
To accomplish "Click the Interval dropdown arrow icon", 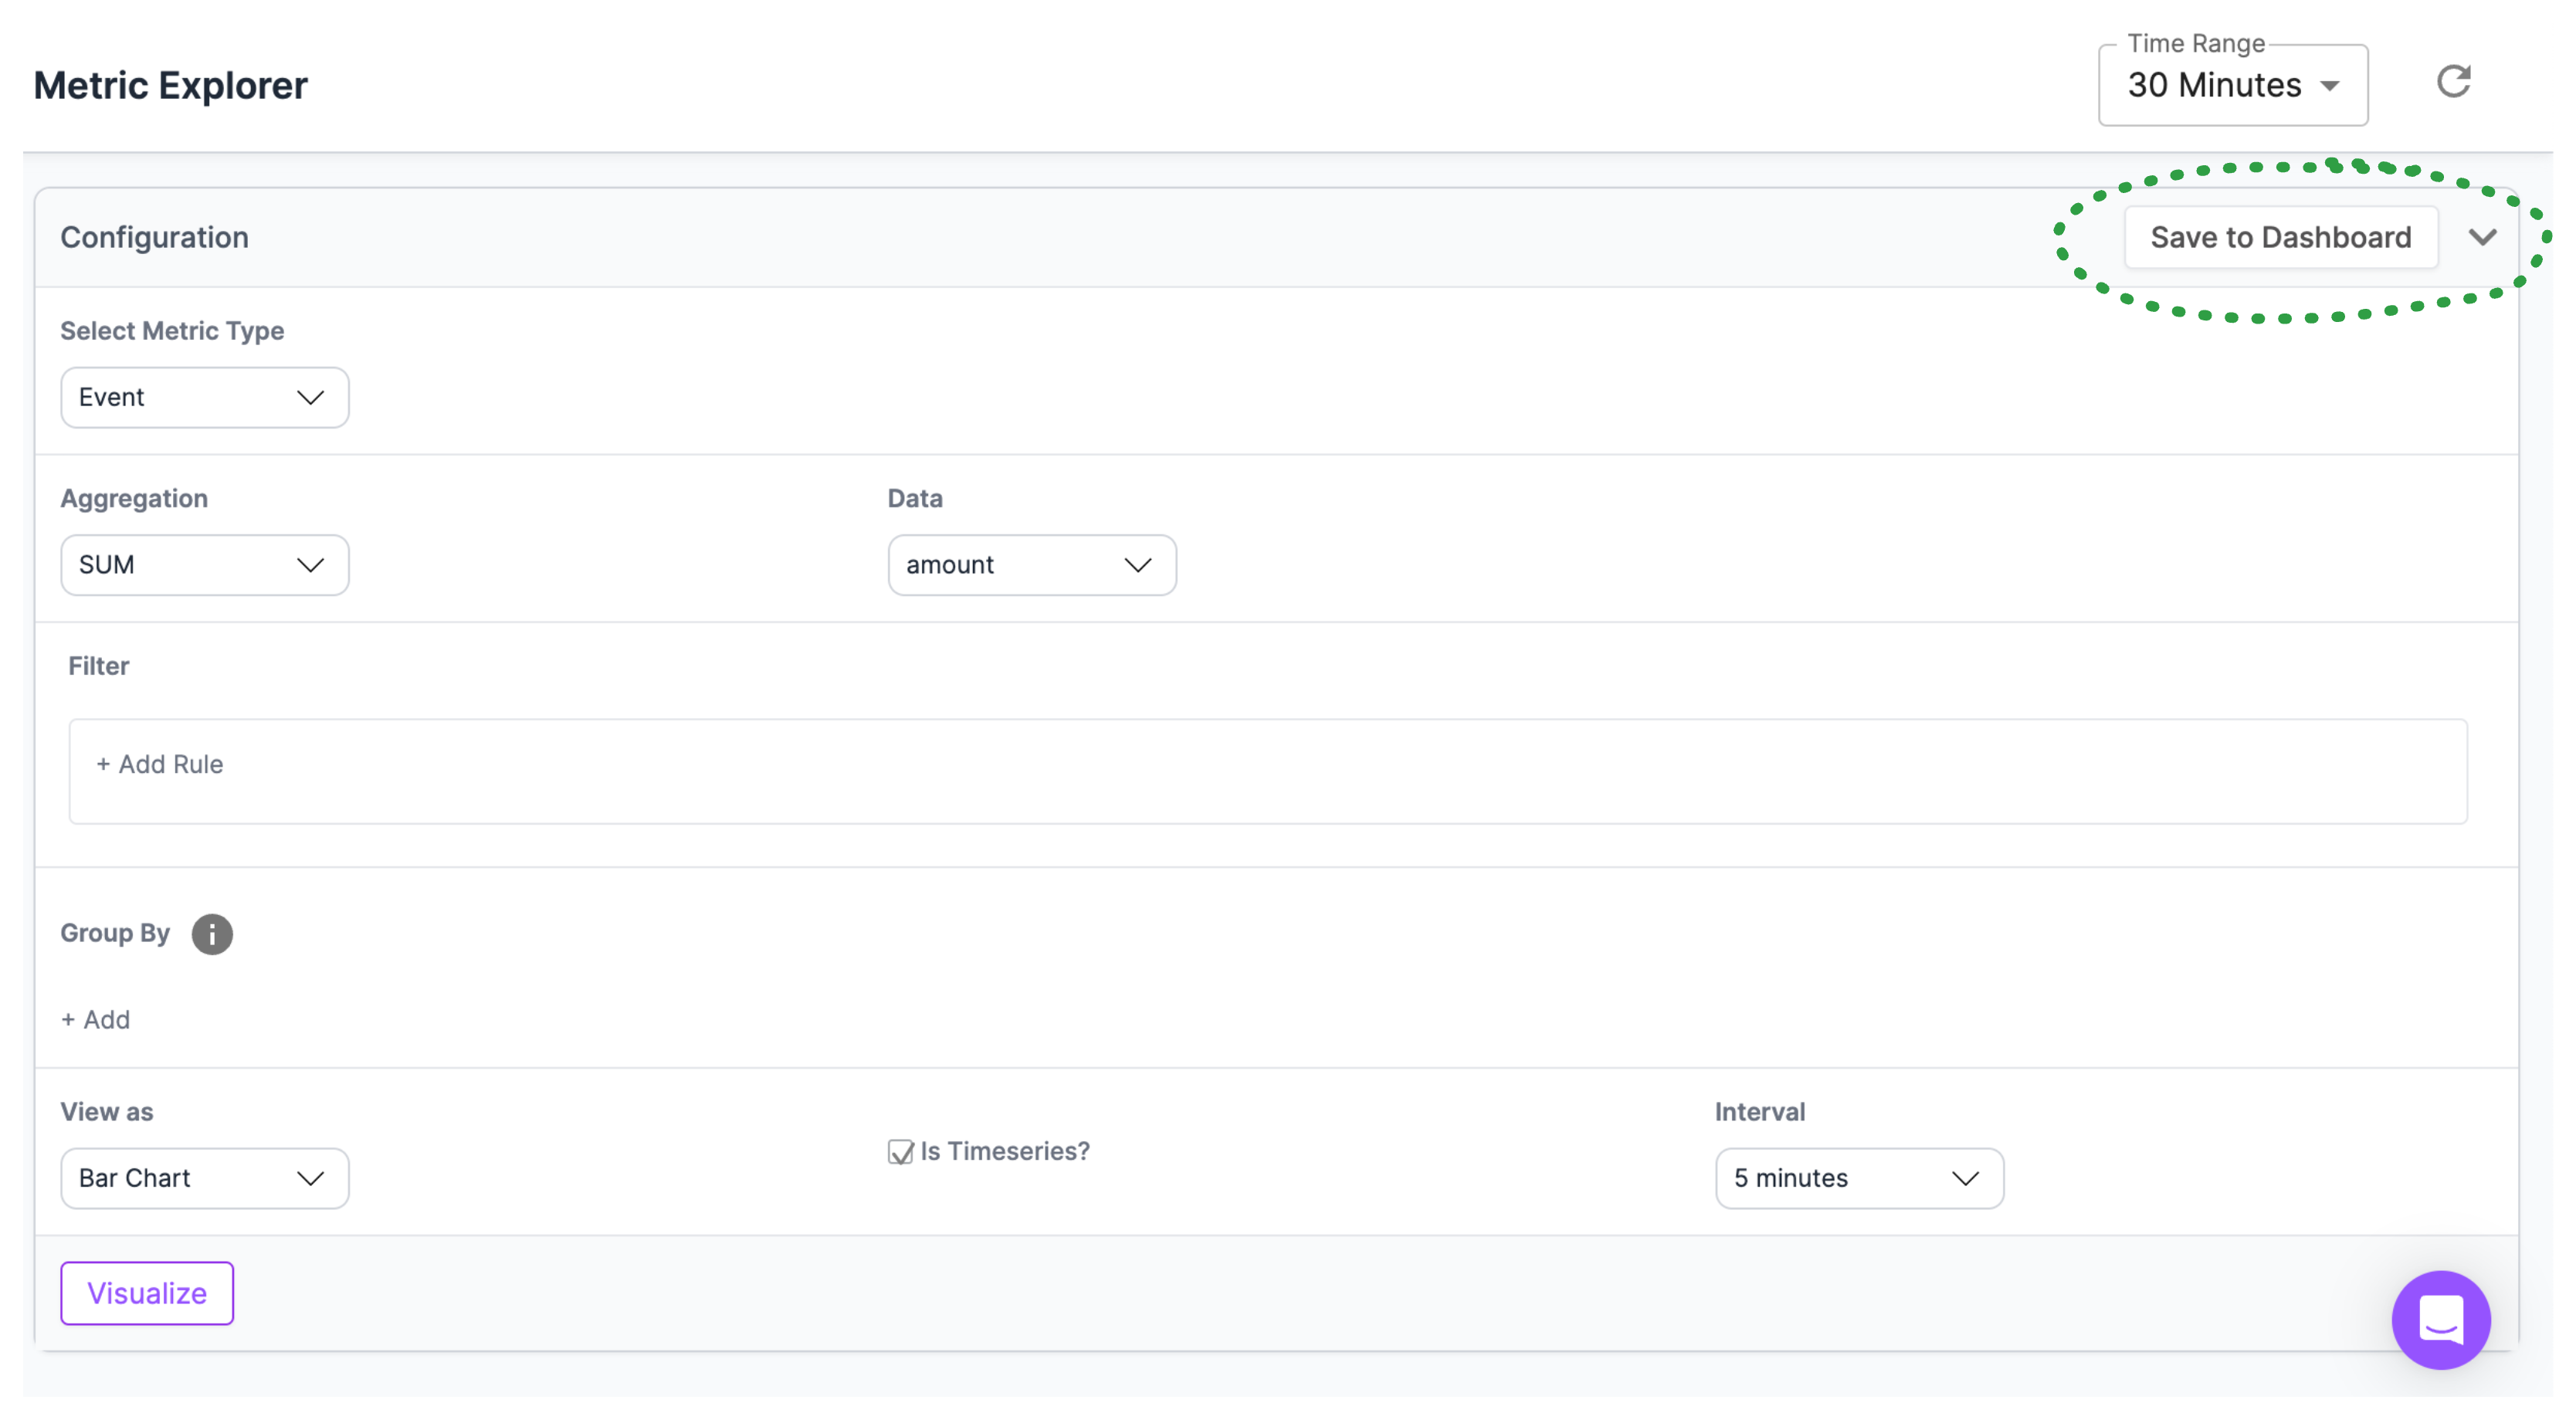I will point(1965,1178).
